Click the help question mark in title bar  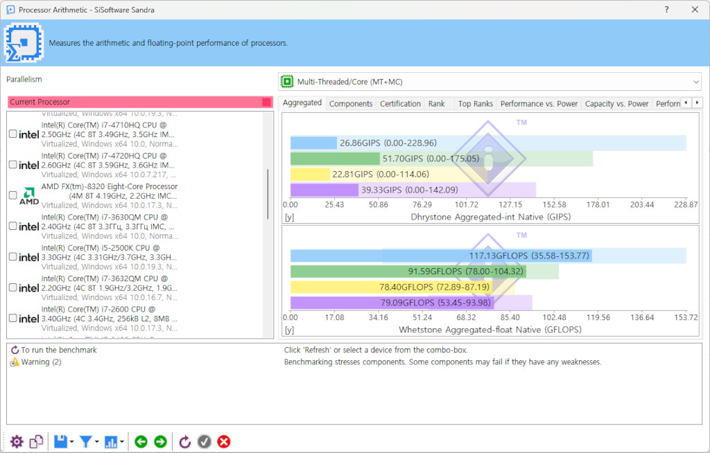666,10
